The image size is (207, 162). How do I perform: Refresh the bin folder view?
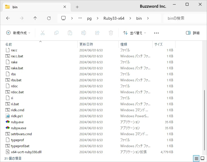click(49, 18)
